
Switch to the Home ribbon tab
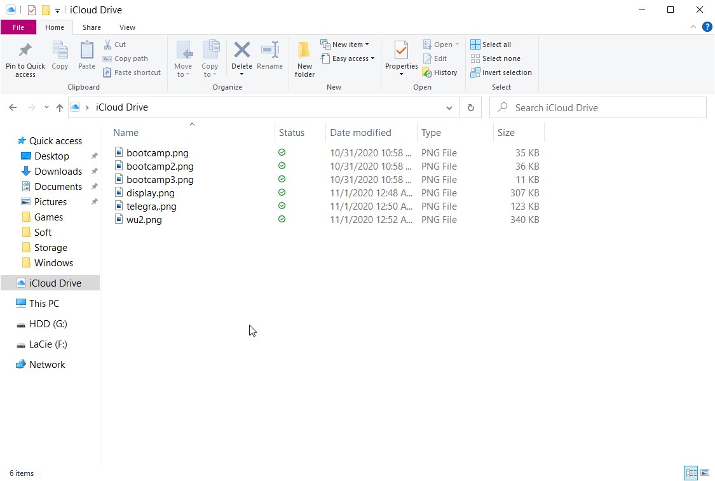pos(55,27)
